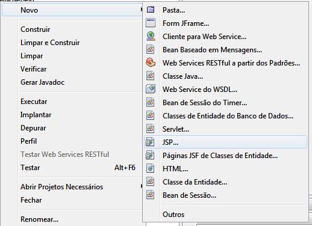Click the Servlet file icon
The height and width of the screenshot is (226, 312).
pyautogui.click(x=150, y=129)
